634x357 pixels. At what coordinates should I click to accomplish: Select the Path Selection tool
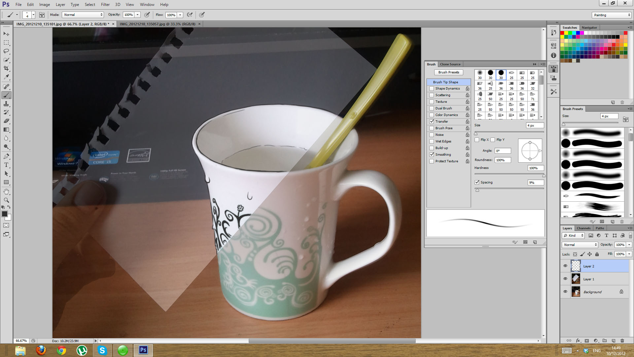click(6, 174)
